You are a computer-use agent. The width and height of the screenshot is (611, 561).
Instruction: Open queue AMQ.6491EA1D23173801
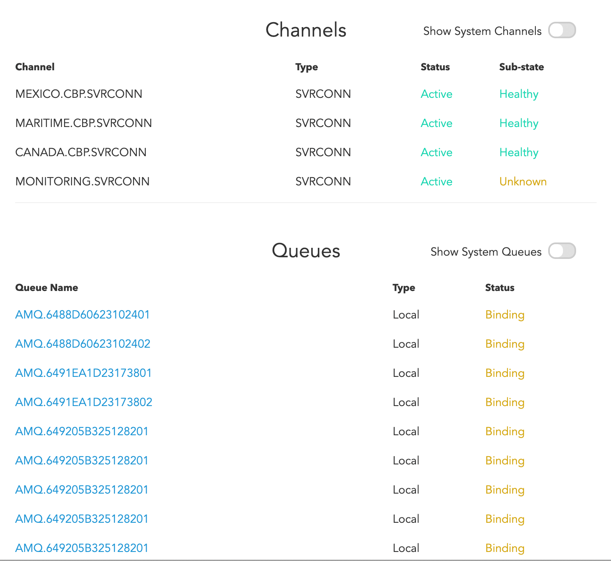[83, 373]
